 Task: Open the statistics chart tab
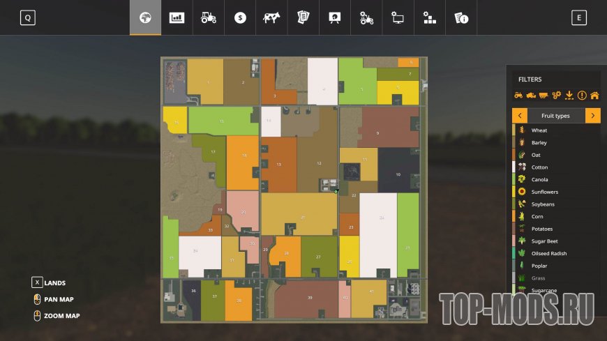(x=177, y=18)
